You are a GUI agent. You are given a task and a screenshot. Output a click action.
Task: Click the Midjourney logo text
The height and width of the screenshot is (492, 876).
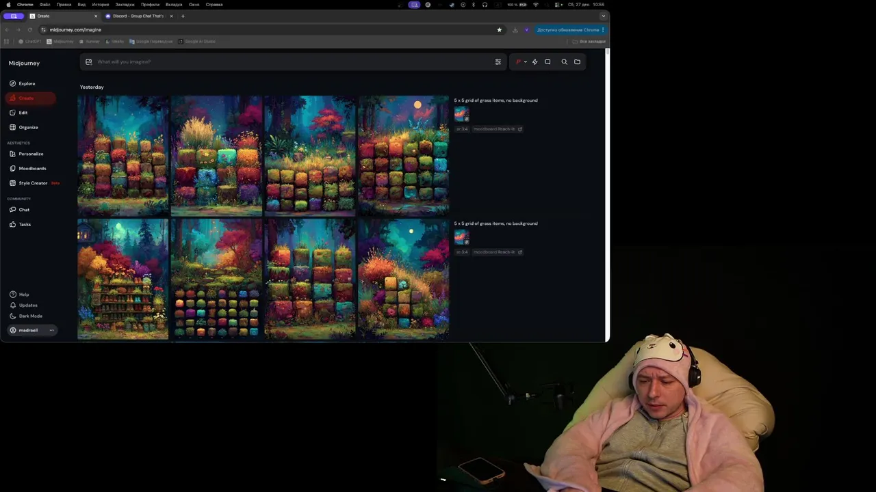24,63
